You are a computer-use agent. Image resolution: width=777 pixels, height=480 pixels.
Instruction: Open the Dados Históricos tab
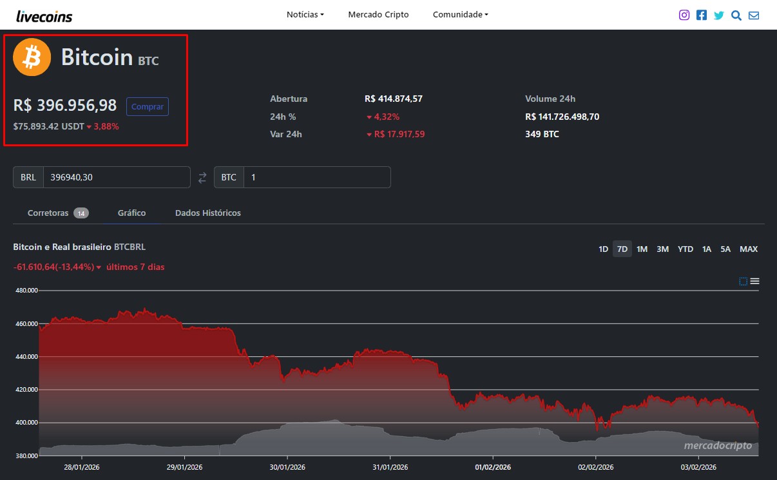coord(207,213)
